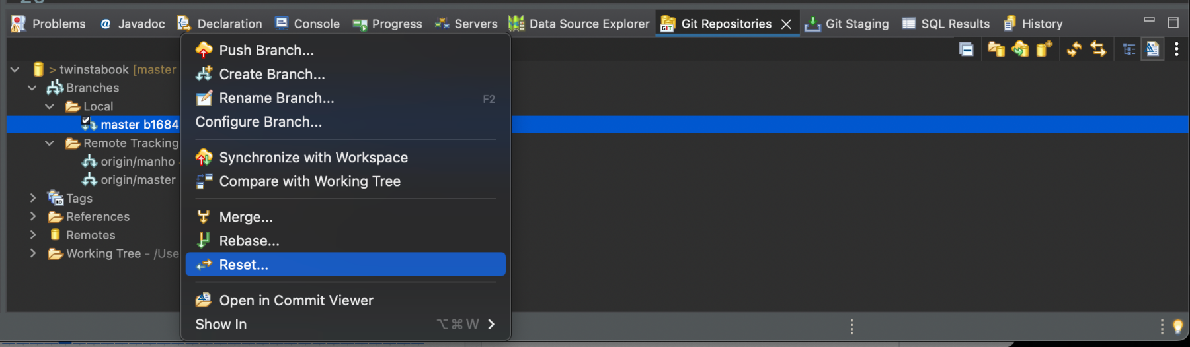
Task: Select the twinstabook repository row
Action: (x=104, y=69)
